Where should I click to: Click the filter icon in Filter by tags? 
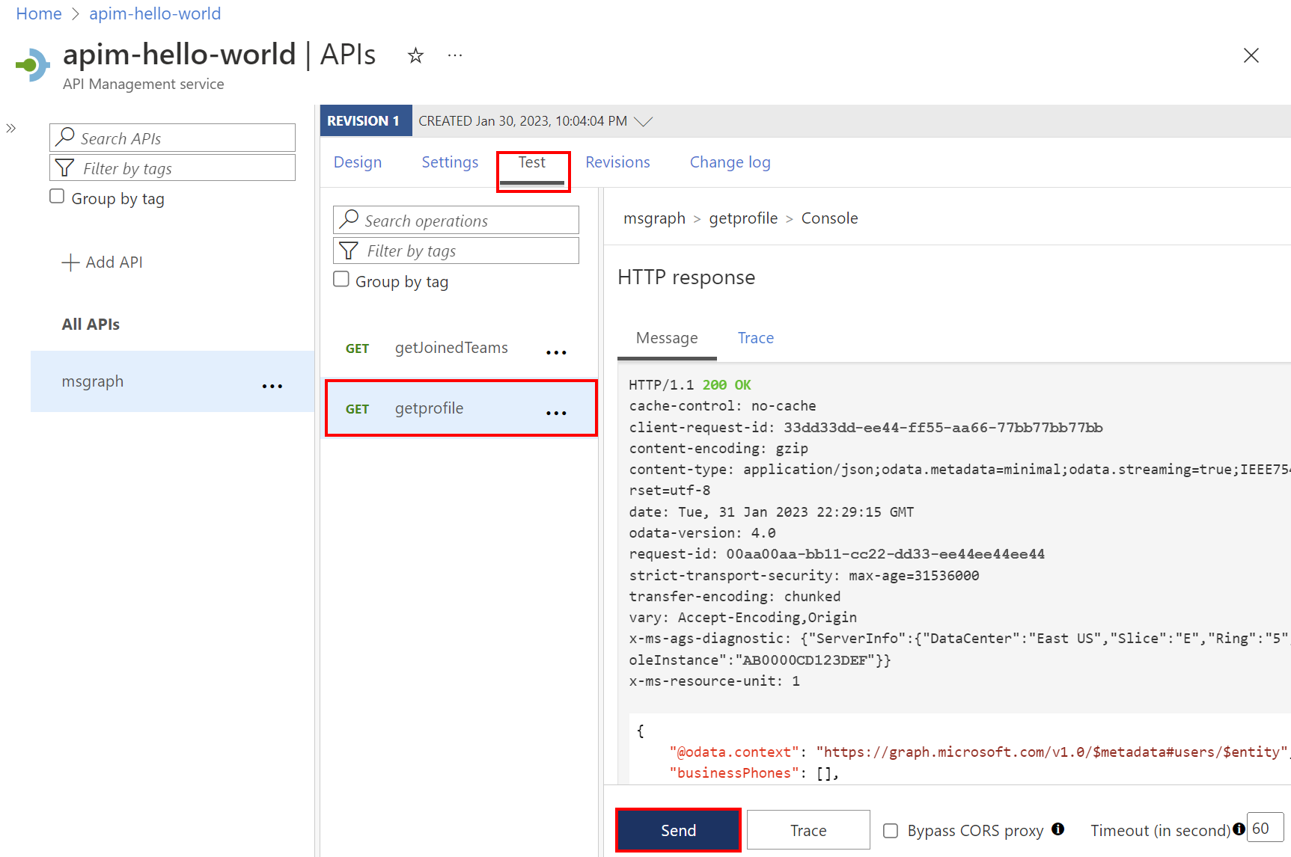(x=66, y=168)
